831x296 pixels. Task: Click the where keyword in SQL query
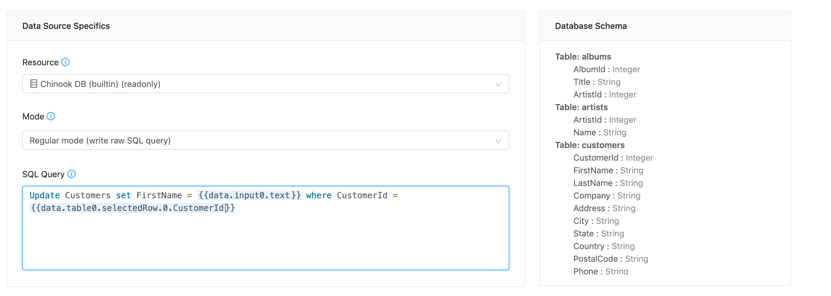coord(319,195)
